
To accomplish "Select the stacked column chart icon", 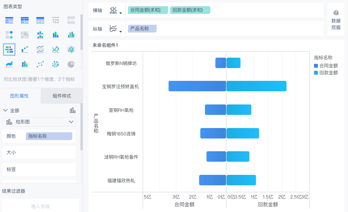I will click(x=55, y=35).
